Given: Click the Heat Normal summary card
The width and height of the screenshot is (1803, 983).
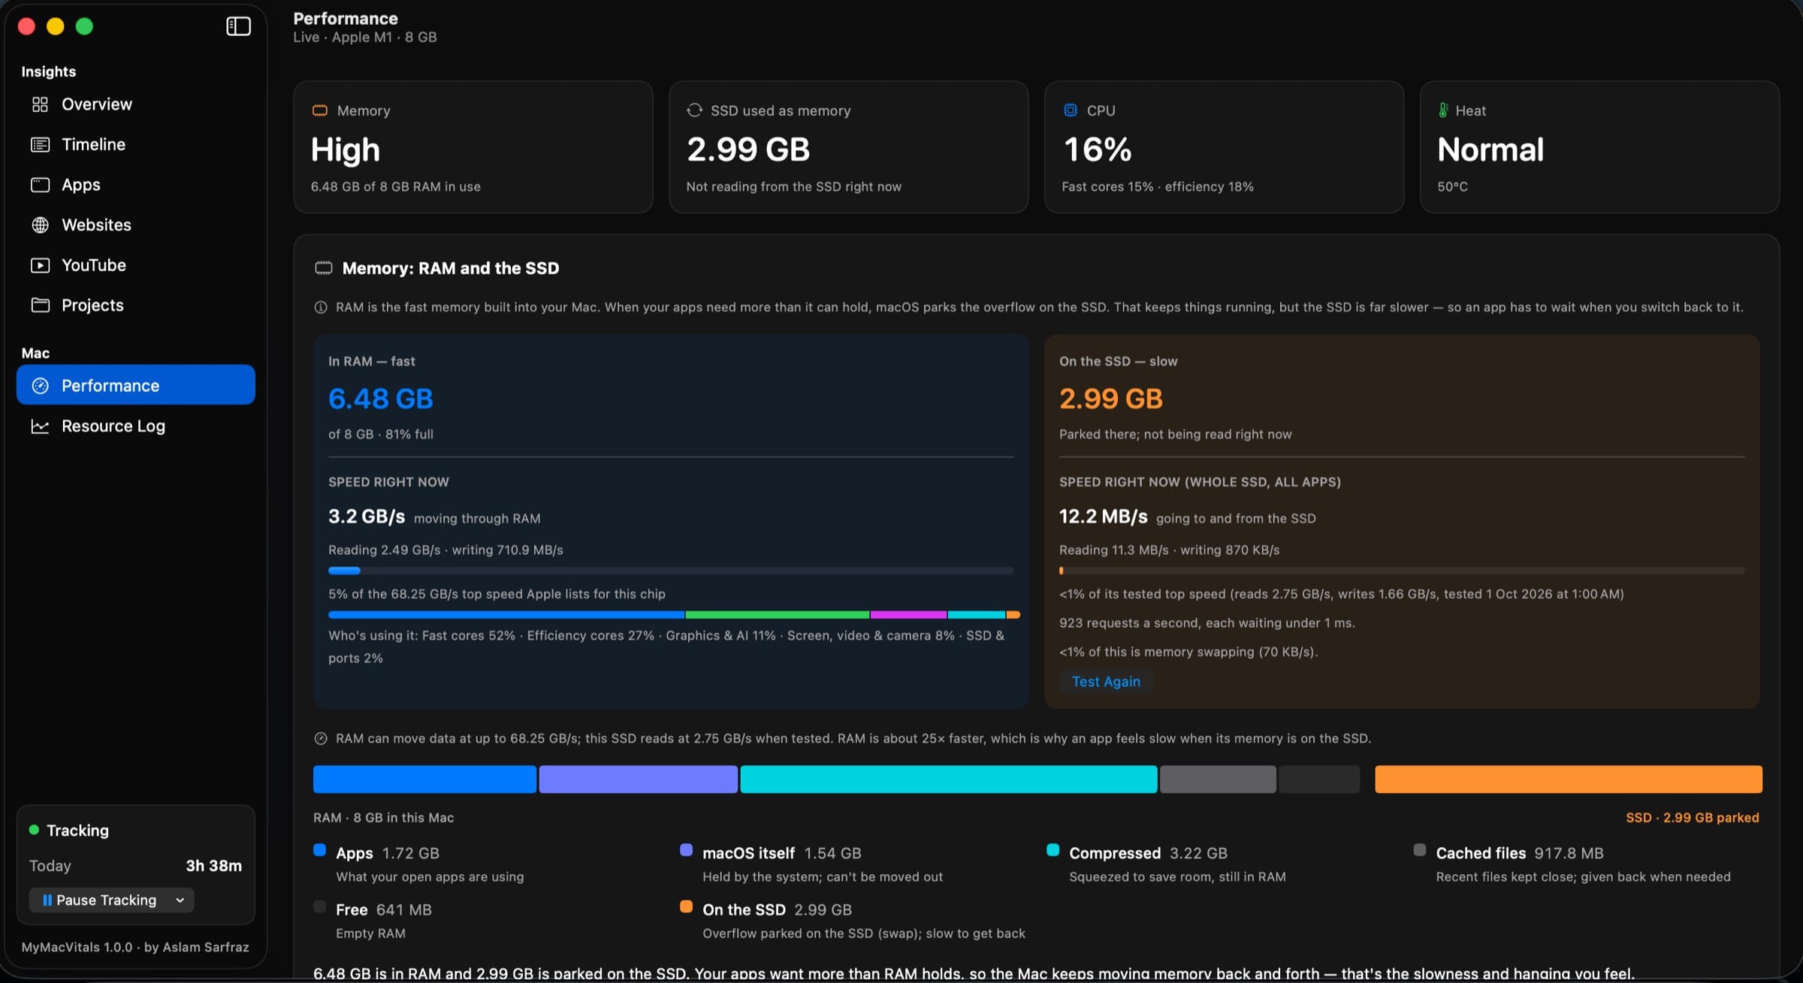Looking at the screenshot, I should (x=1599, y=147).
